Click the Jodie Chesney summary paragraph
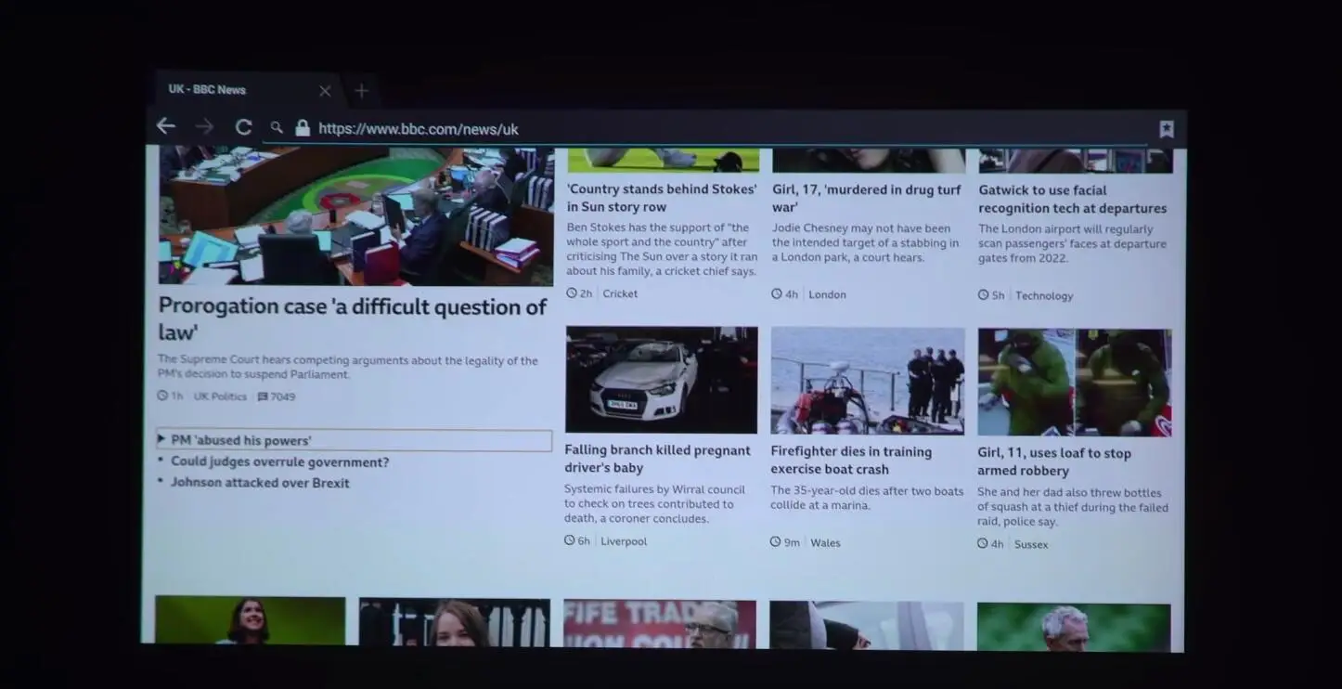The image size is (1342, 689). pos(865,242)
